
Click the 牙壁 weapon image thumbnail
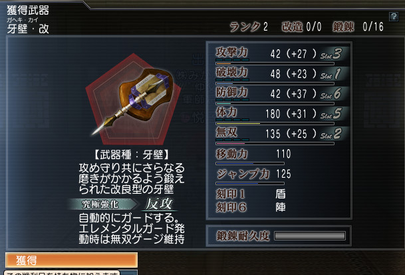[132, 100]
